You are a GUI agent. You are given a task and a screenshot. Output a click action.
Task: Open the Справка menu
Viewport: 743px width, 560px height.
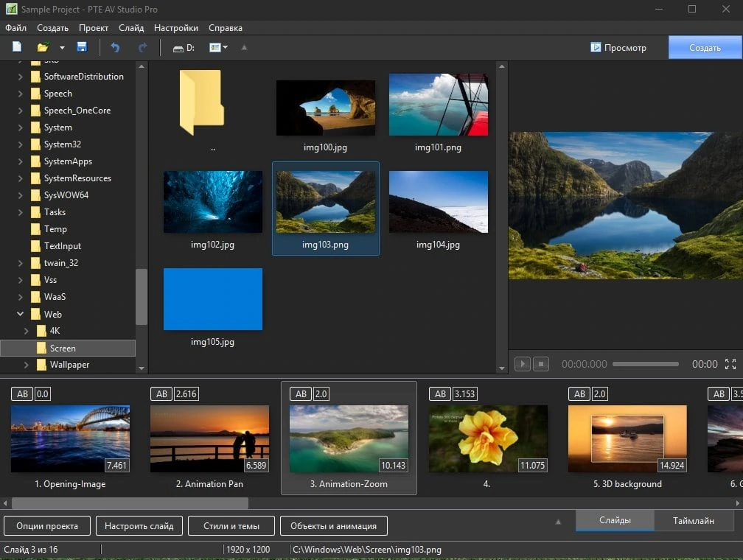226,28
